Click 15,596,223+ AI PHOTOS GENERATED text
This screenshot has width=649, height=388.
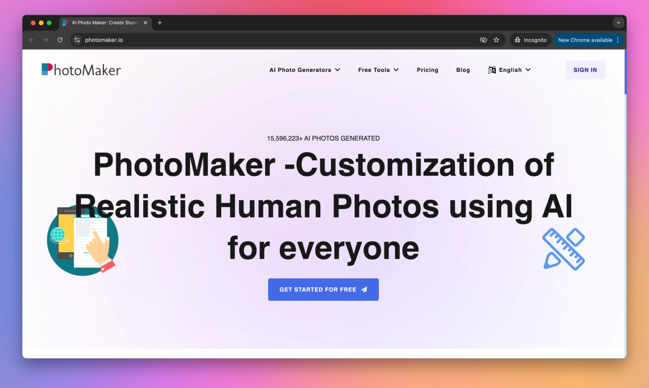[323, 139]
